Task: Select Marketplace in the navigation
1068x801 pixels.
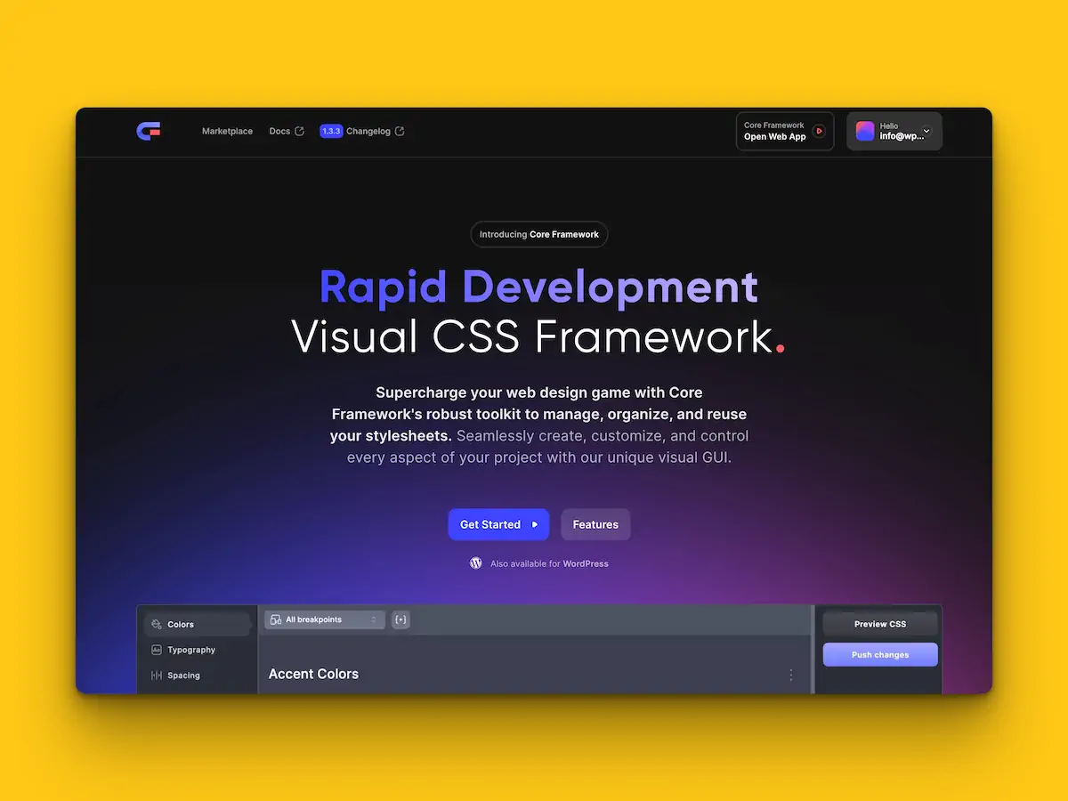Action: coord(227,131)
